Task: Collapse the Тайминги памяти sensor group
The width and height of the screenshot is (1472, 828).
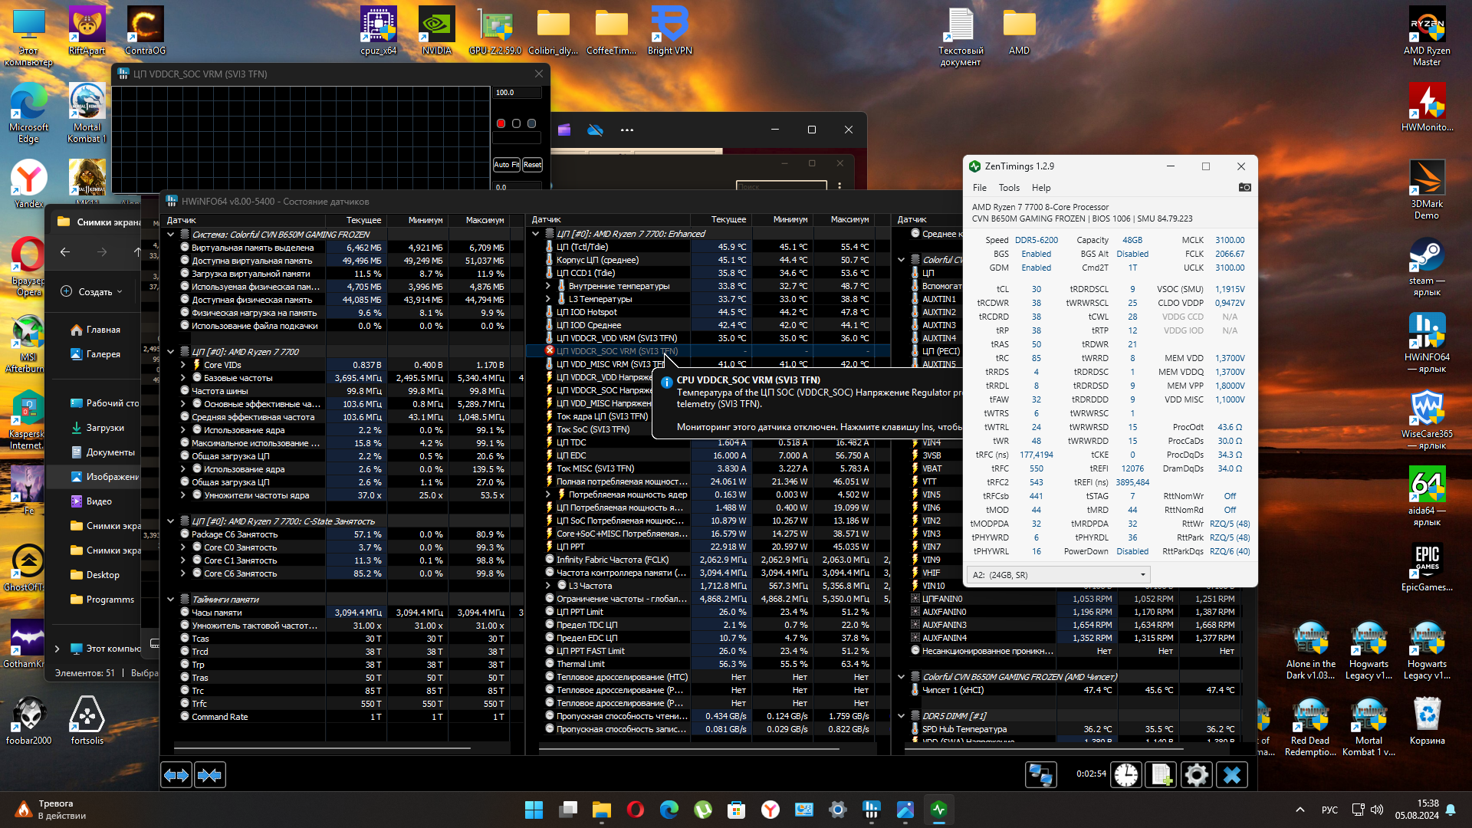Action: click(171, 599)
